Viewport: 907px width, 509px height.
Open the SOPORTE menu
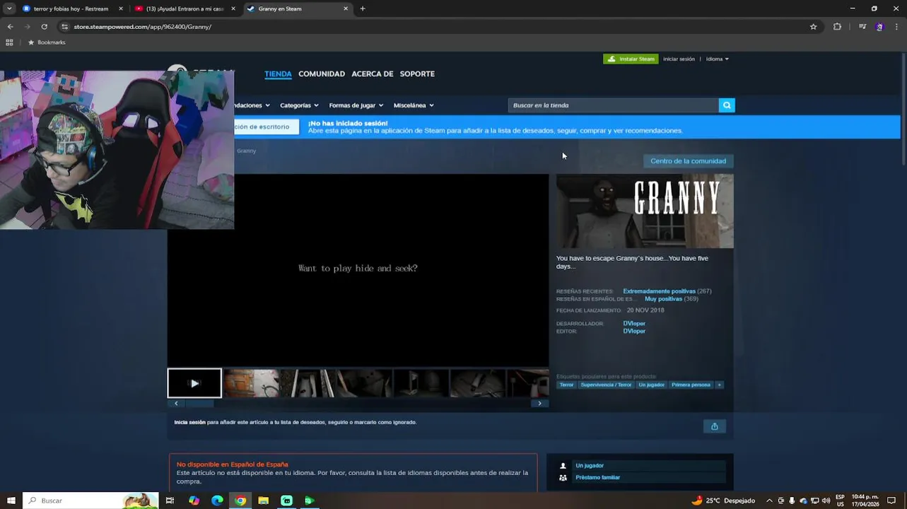pyautogui.click(x=417, y=74)
